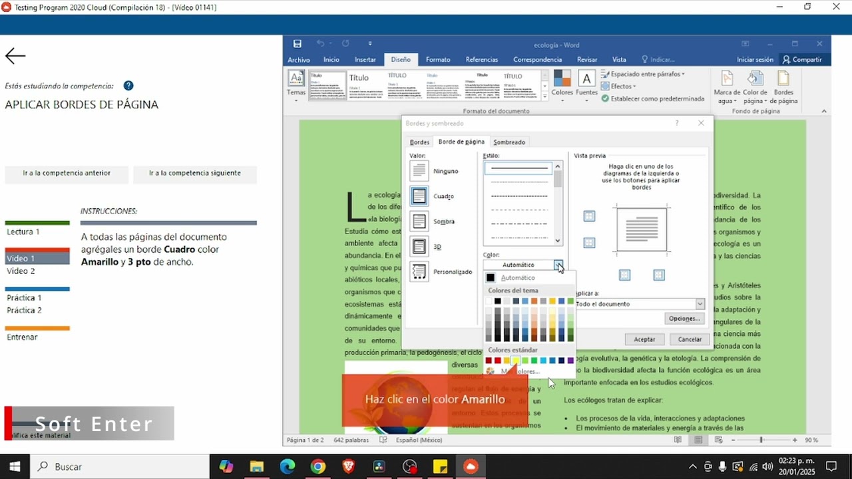This screenshot has width=852, height=479.
Task: Open the Insertar ribbon tab
Action: [365, 59]
